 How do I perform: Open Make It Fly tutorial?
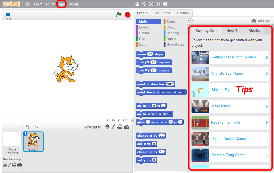[230, 90]
